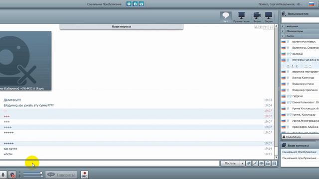Click the Пользователи panel header icon

click(284, 13)
